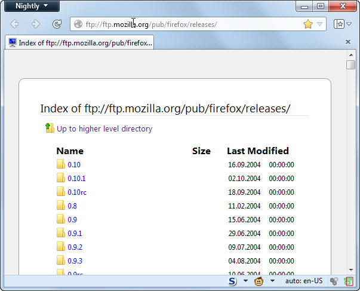
Task: Open the URL history dropdown arrow
Action: tap(319, 24)
